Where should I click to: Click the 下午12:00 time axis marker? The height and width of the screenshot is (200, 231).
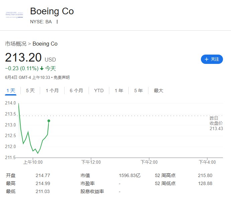91,162
